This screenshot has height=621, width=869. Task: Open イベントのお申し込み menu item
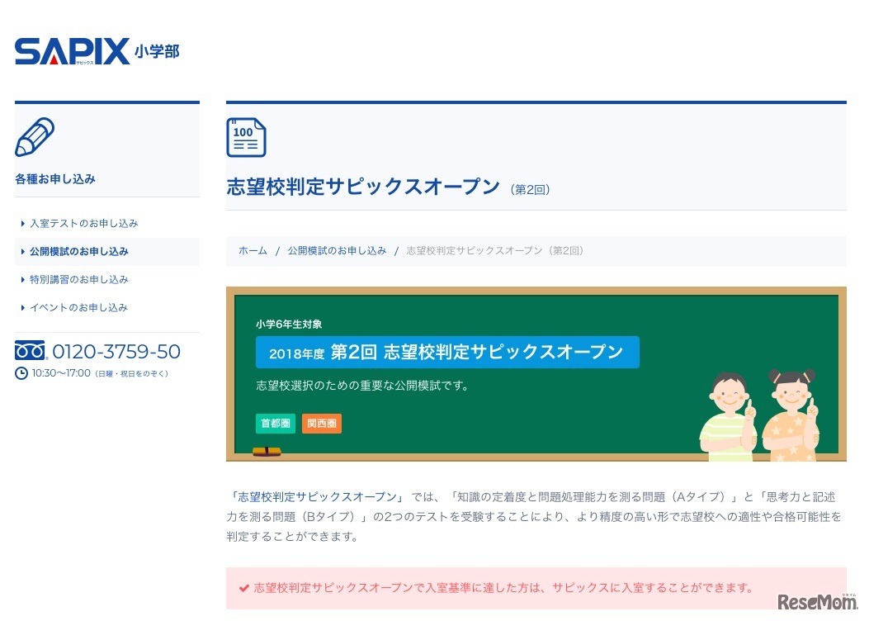78,308
